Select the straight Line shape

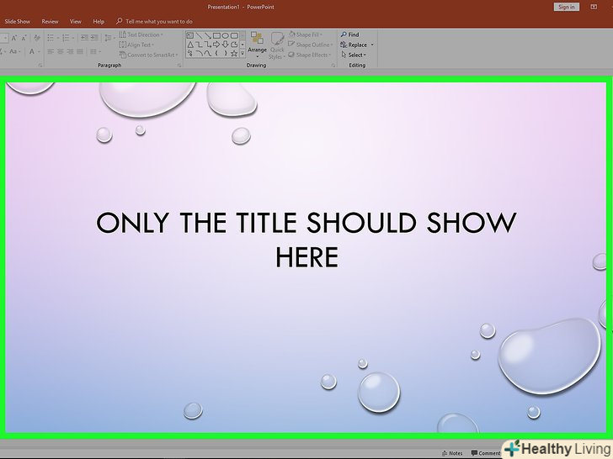tap(199, 35)
